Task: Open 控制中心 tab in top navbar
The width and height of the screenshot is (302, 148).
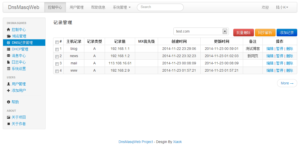Action: tap(55, 7)
